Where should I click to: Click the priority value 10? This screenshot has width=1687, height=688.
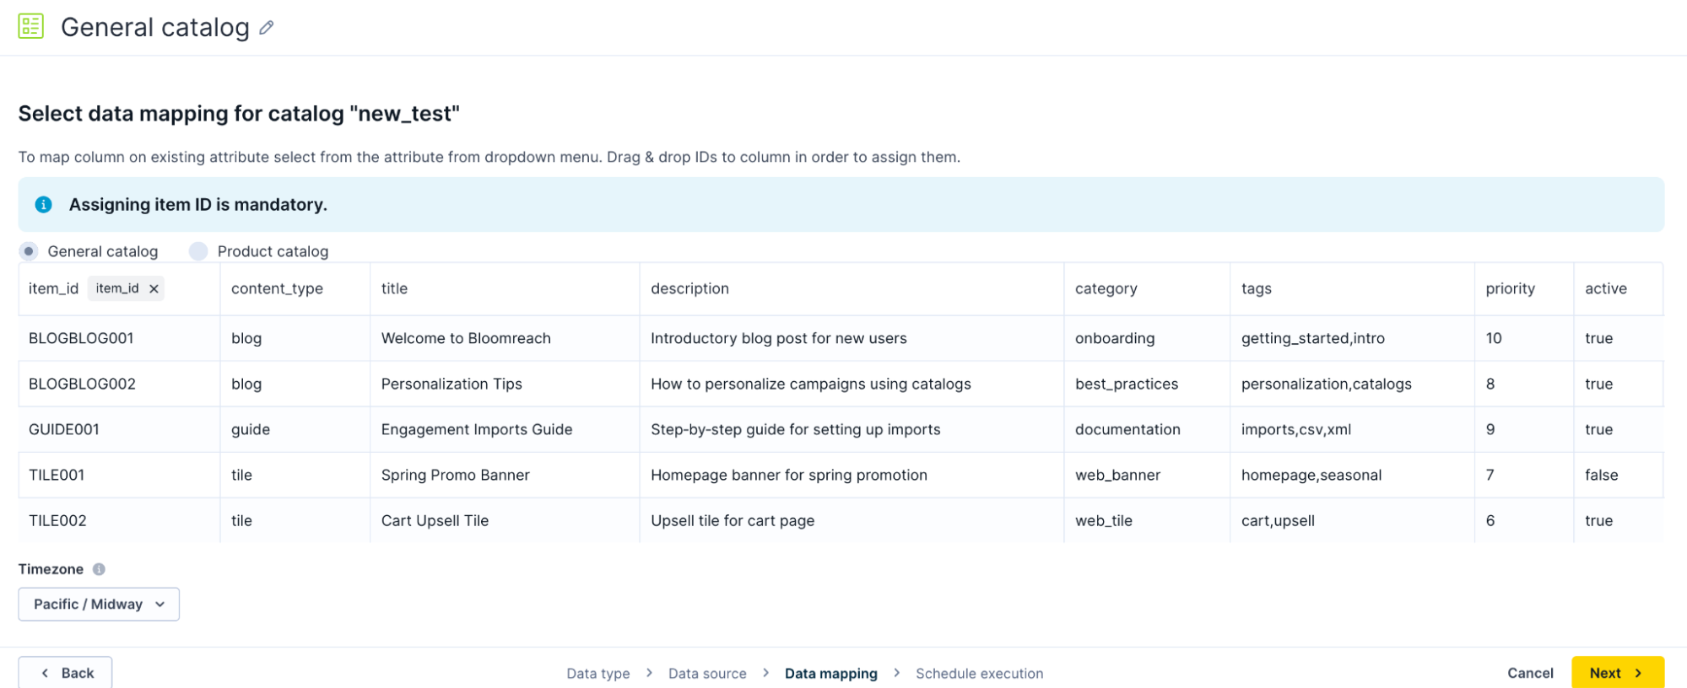1494,338
